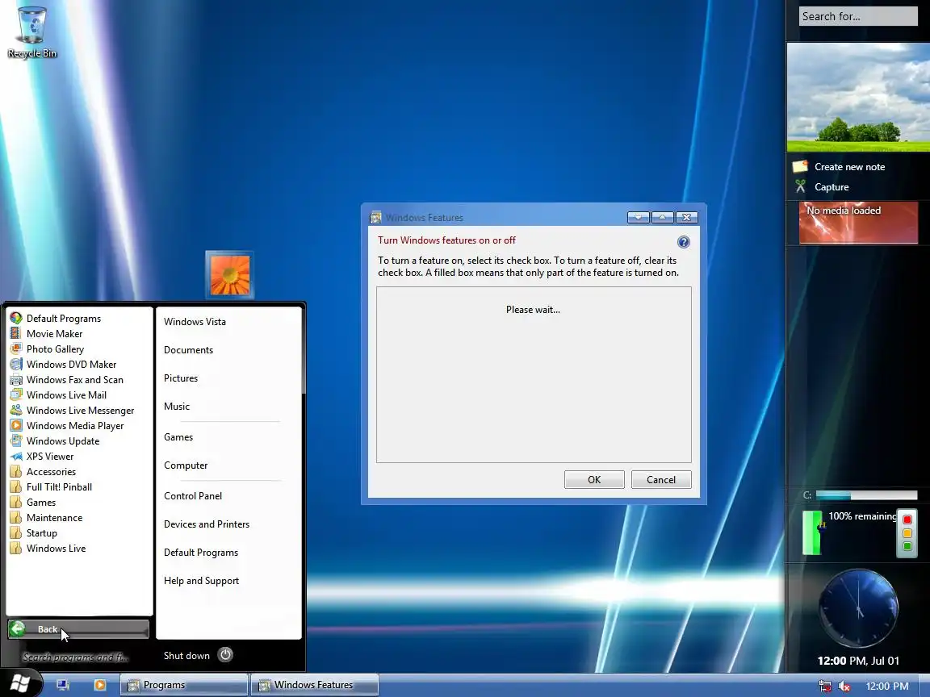Click the orange flower user picture
The width and height of the screenshot is (930, 697).
point(230,275)
